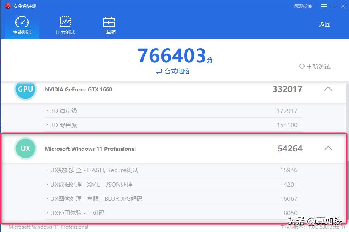Open the hamburger menu in the title bar

[323, 6]
